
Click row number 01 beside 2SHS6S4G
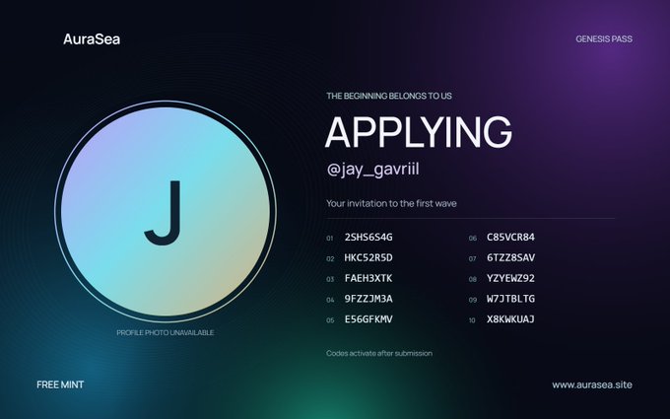pos(330,239)
